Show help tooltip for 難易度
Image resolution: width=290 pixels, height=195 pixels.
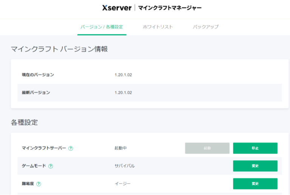(39, 184)
